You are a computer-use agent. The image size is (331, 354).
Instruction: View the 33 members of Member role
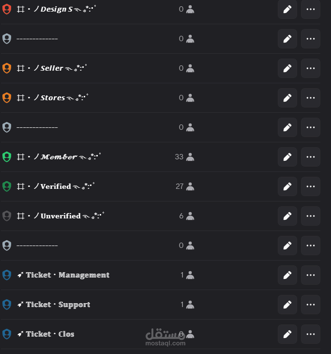click(x=184, y=157)
